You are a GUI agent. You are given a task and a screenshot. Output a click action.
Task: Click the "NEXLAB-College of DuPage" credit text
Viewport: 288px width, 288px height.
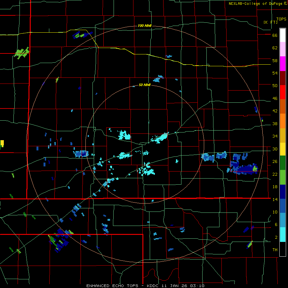(x=255, y=4)
